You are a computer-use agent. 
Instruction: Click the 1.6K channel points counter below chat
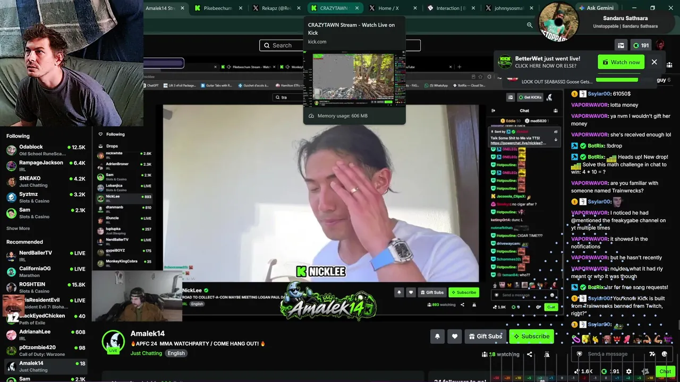(583, 371)
